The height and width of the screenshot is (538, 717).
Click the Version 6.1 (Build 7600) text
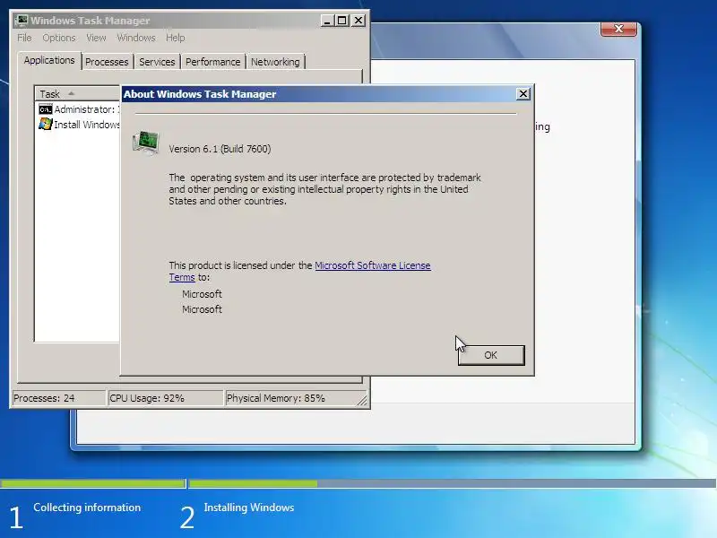220,149
